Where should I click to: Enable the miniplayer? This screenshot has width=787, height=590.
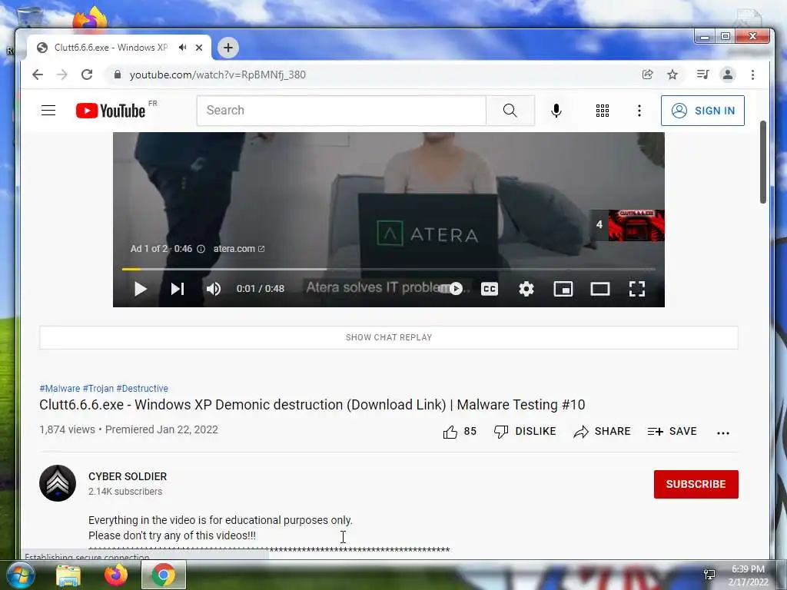[563, 289]
